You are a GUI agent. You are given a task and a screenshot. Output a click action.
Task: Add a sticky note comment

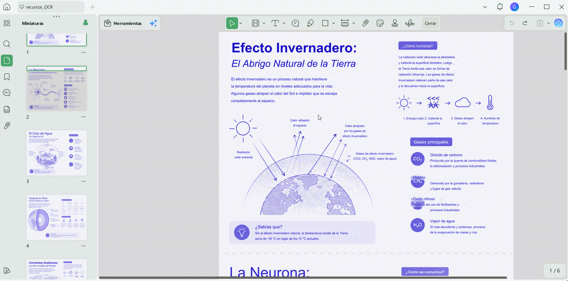click(296, 23)
